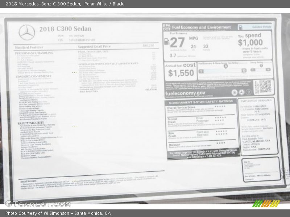This screenshot has width=290, height=217.
Task: Click the fuel pump icon beside 27
Action: (x=167, y=41)
